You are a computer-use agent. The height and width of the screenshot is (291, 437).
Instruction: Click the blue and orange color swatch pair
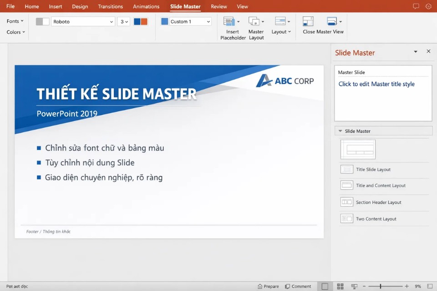click(141, 21)
